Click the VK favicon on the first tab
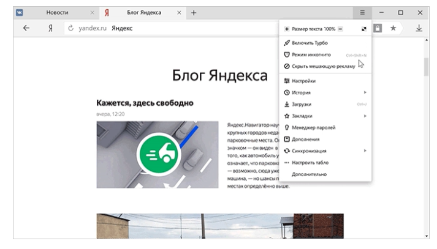 20,12
